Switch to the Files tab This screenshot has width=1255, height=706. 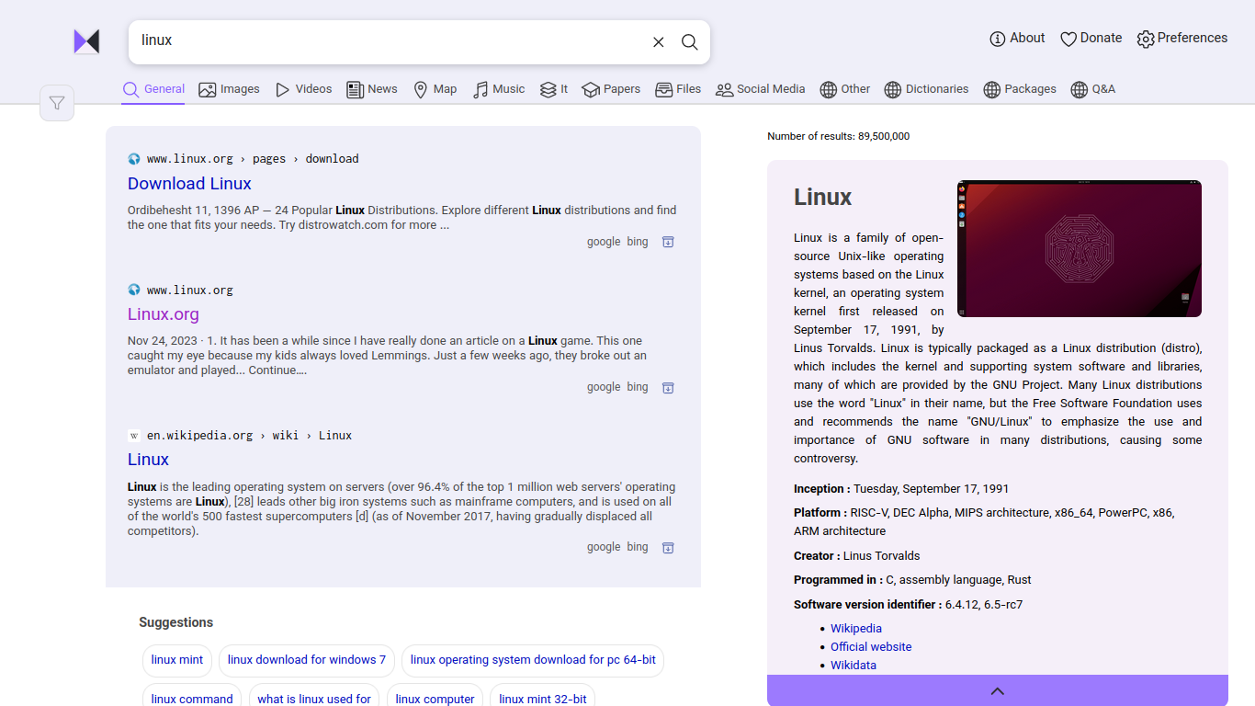pos(678,89)
